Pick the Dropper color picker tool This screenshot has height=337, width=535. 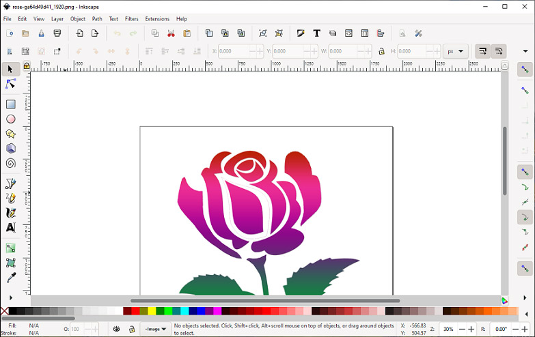(10, 278)
